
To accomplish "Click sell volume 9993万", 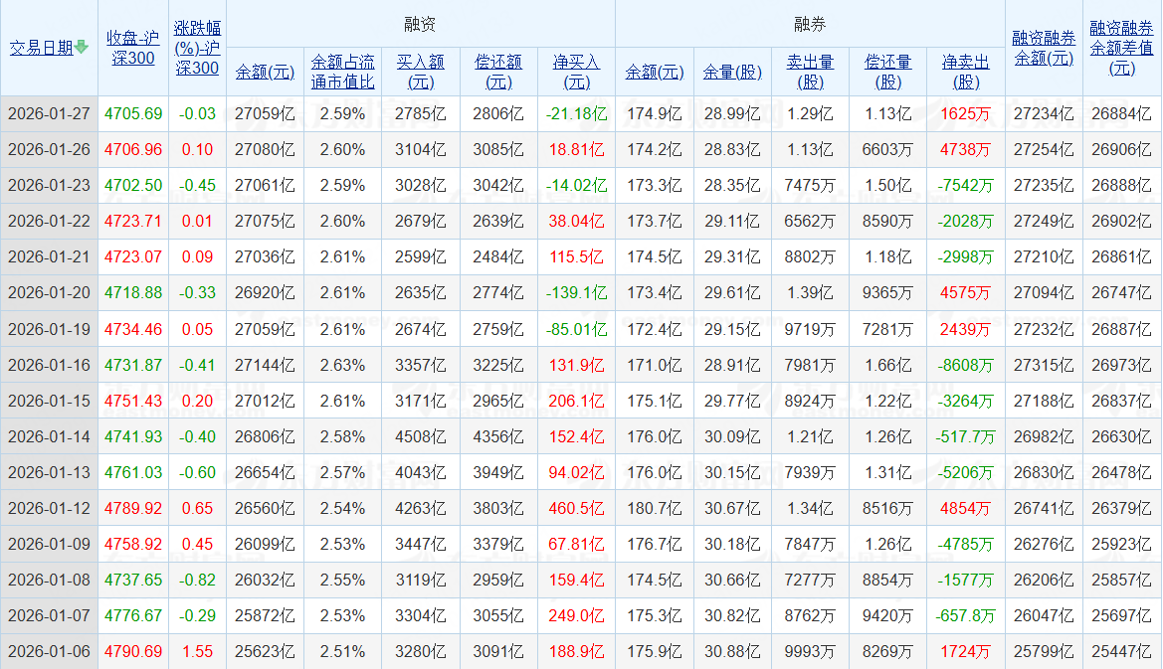I will click(x=810, y=651).
